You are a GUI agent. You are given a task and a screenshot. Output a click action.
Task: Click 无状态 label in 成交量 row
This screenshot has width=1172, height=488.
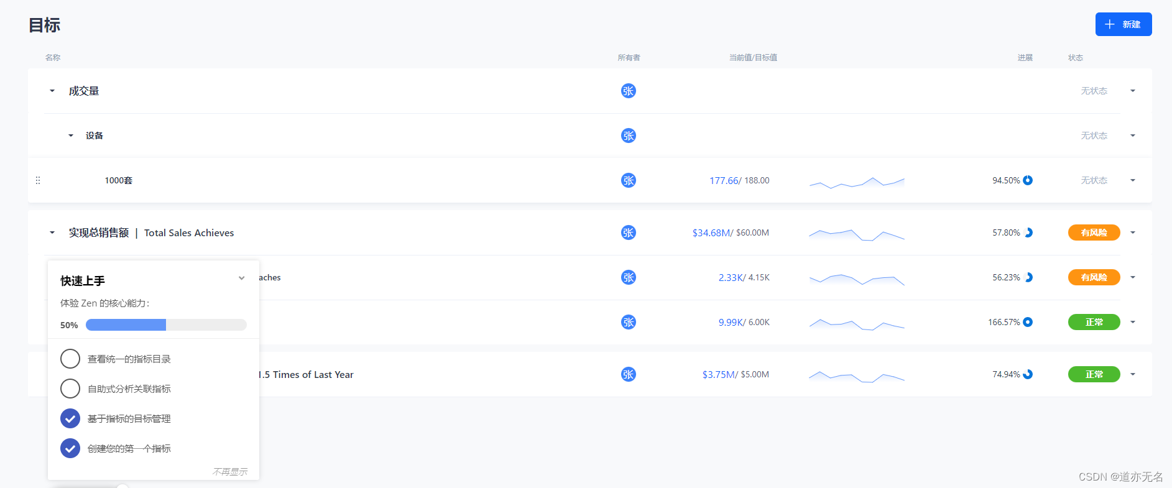[x=1094, y=91]
